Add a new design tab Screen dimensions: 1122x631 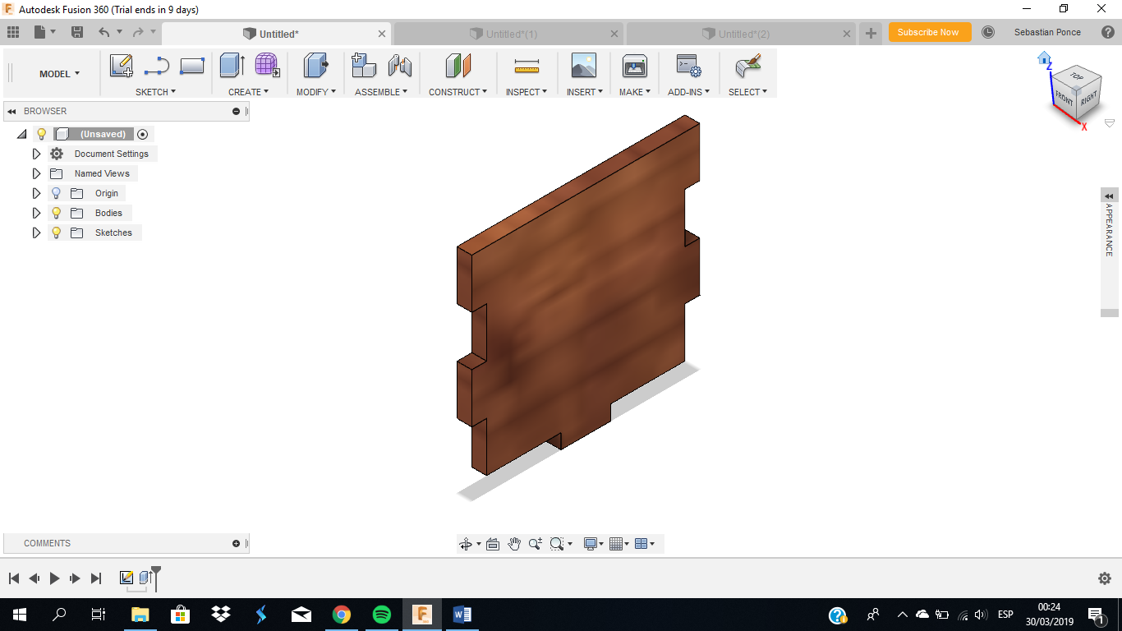pos(871,34)
